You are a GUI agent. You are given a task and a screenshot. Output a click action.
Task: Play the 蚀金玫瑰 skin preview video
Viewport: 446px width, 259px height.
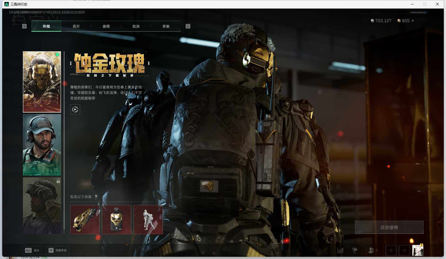click(x=75, y=110)
